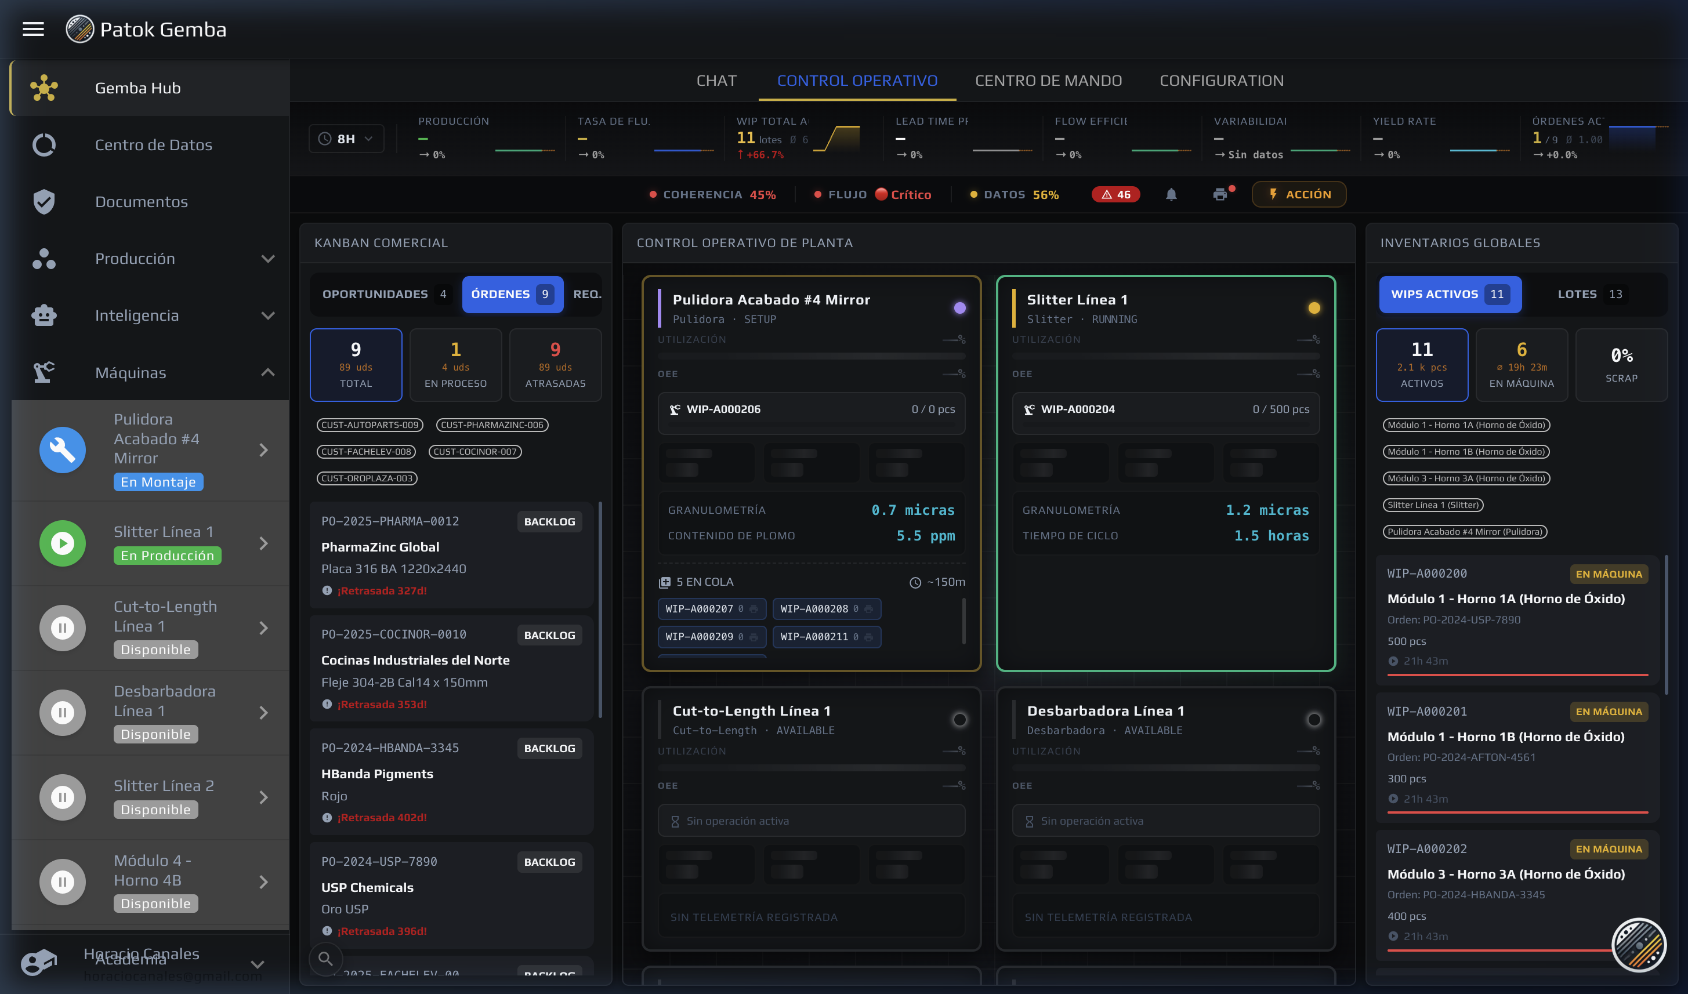Click the printer icon in status bar
Viewport: 1688px width, 994px height.
[x=1220, y=194]
